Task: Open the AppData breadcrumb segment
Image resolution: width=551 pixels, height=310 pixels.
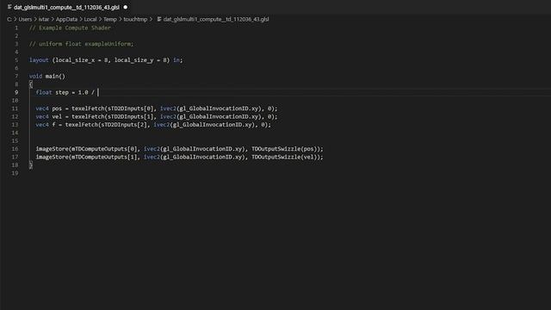Action: click(66, 19)
